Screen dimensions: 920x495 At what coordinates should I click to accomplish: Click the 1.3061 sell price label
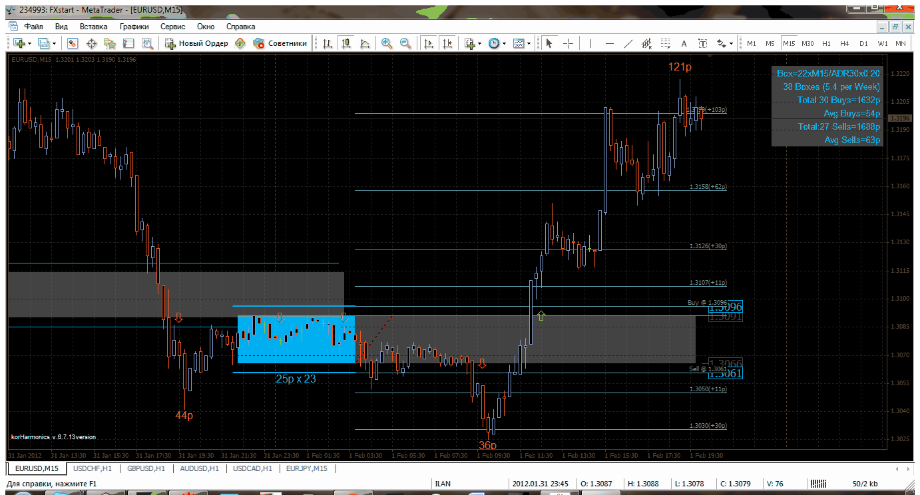(726, 374)
